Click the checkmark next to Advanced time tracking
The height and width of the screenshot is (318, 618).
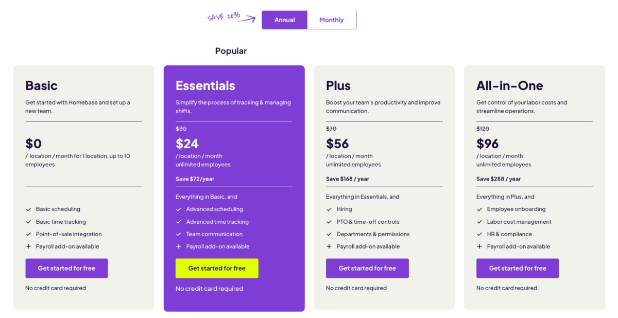(179, 222)
